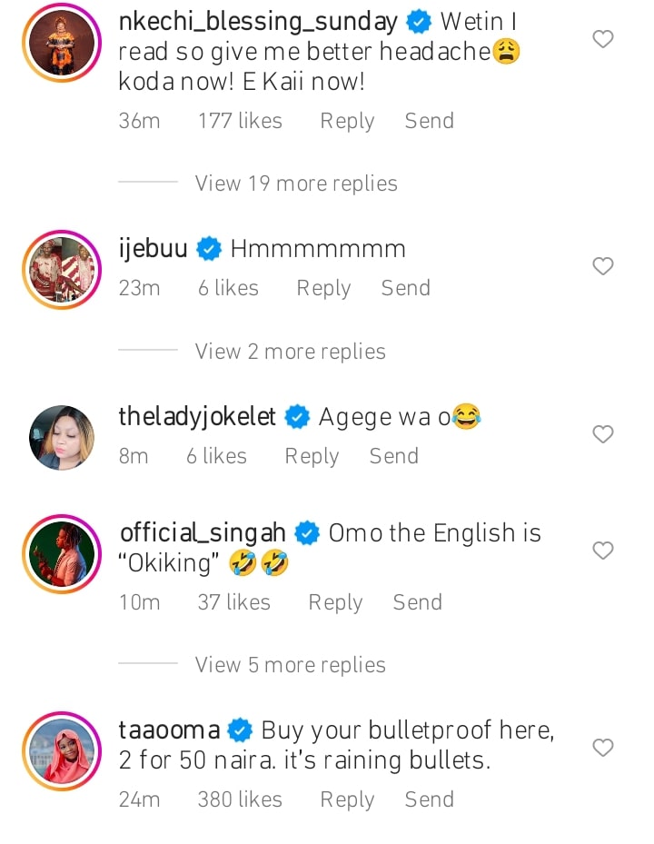Open nkechi_blessing_sunday's profile picture
The width and height of the screenshot is (654, 844).
click(x=61, y=42)
